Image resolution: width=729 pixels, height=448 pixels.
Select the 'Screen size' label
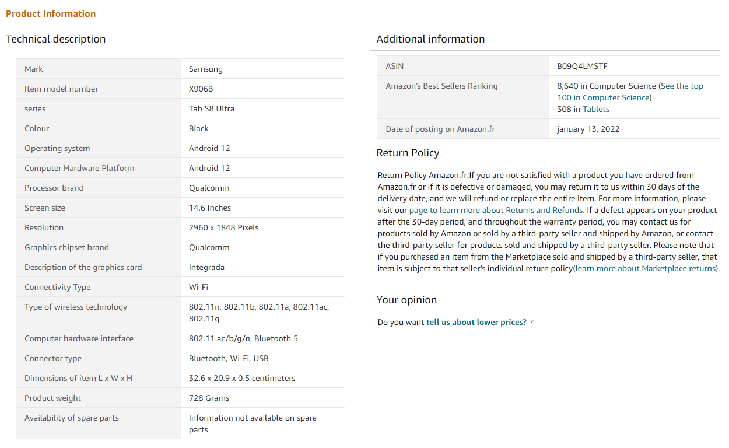tap(45, 208)
